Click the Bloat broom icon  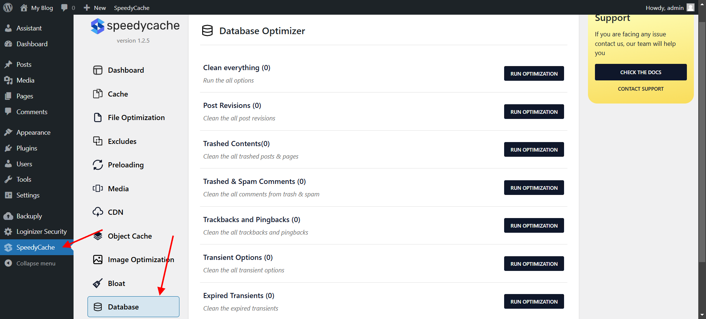[x=98, y=283]
